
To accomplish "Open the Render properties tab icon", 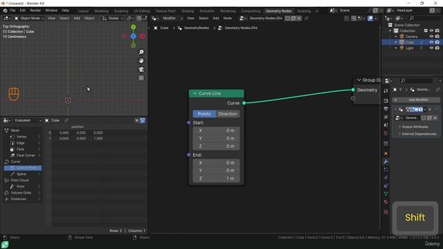I will pos(386,101).
